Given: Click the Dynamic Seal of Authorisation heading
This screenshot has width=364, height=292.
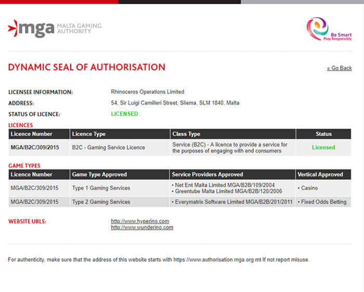Looking at the screenshot, I should [87, 67].
